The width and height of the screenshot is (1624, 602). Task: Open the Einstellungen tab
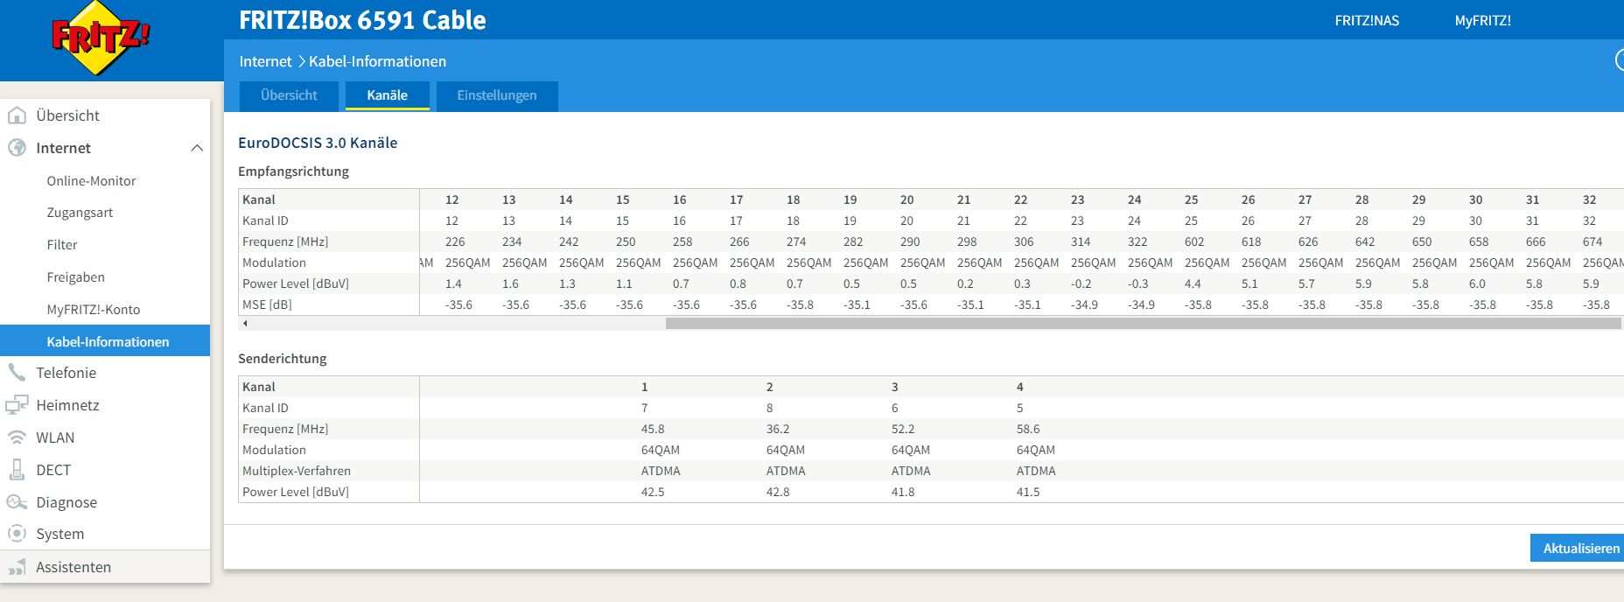pyautogui.click(x=496, y=95)
